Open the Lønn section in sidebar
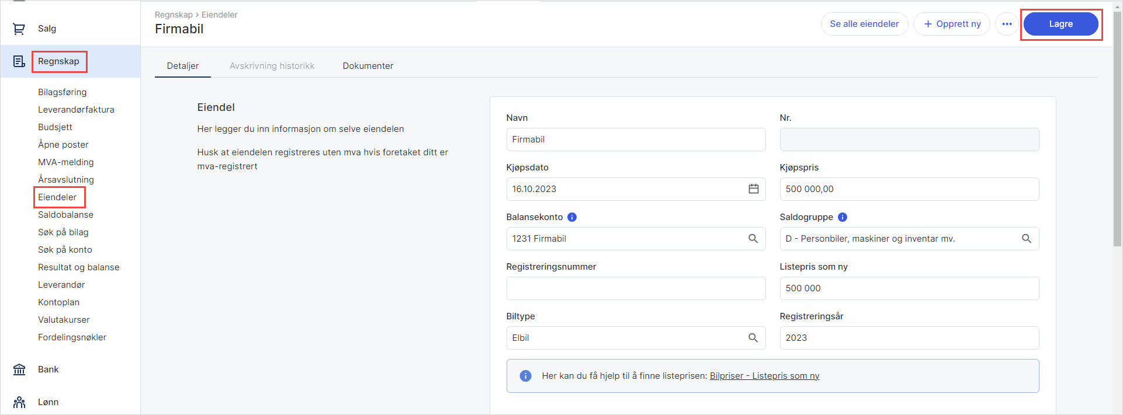Viewport: 1123px width, 415px height. 48,402
